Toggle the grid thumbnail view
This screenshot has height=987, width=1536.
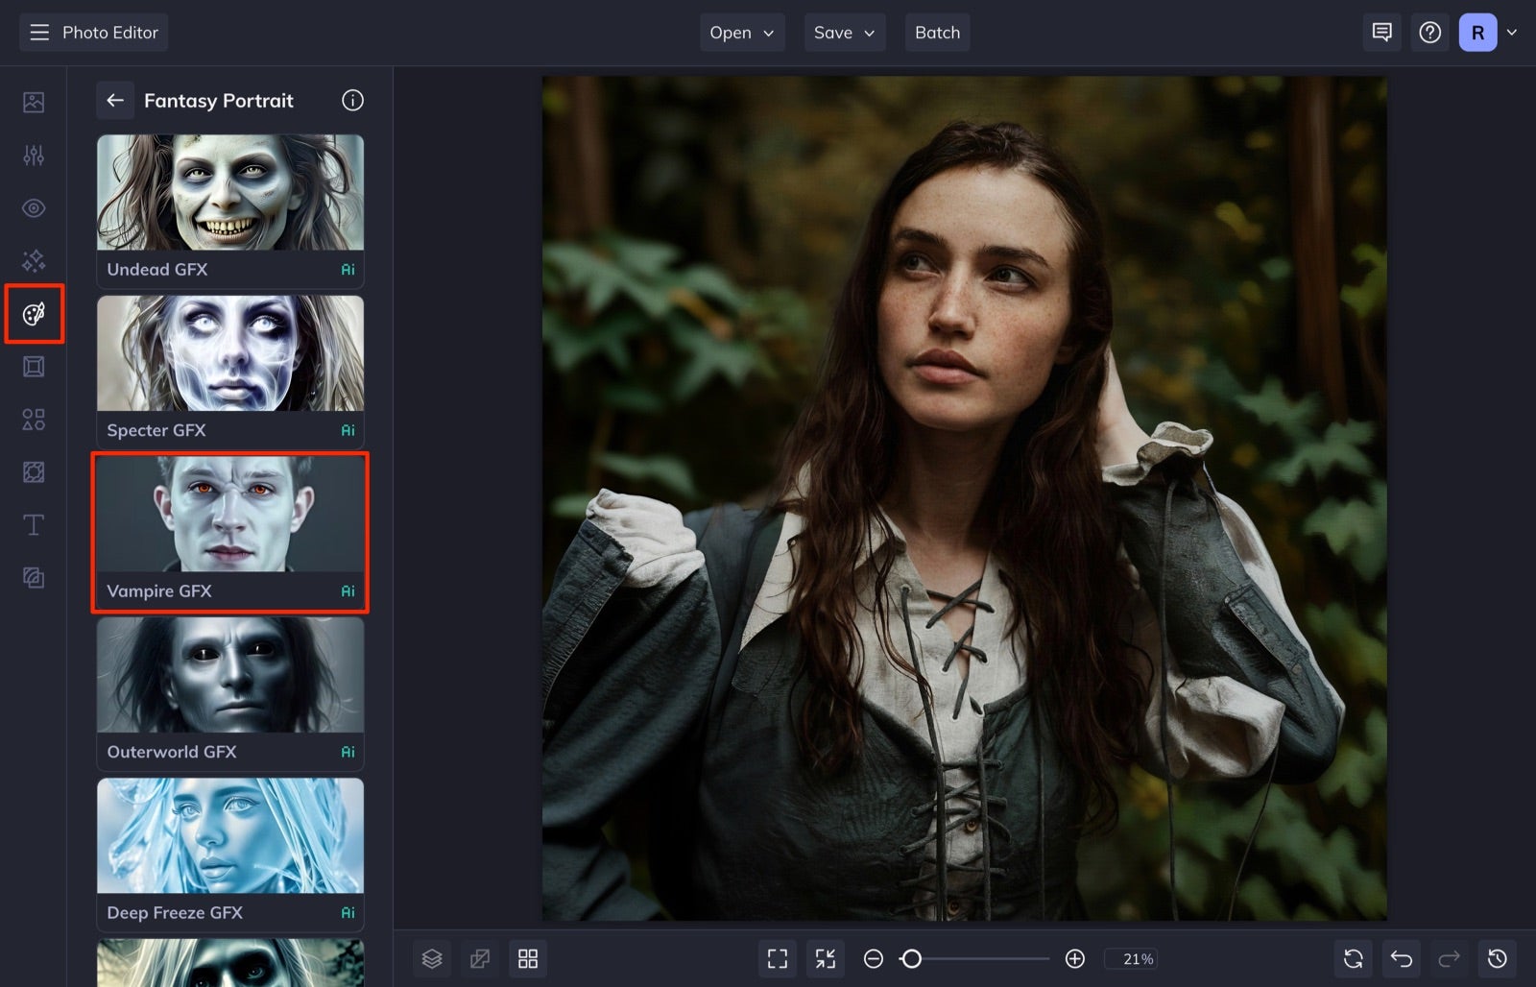528,958
